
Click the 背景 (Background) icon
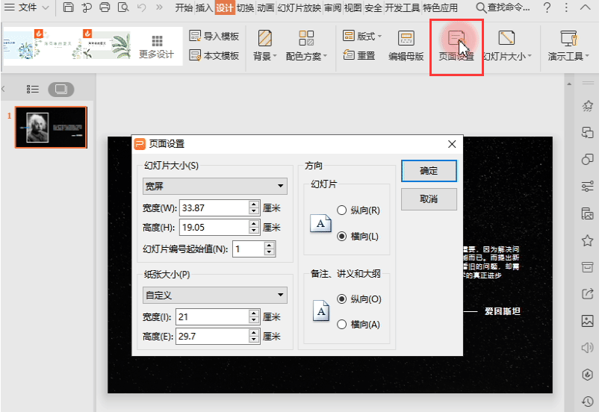click(264, 39)
